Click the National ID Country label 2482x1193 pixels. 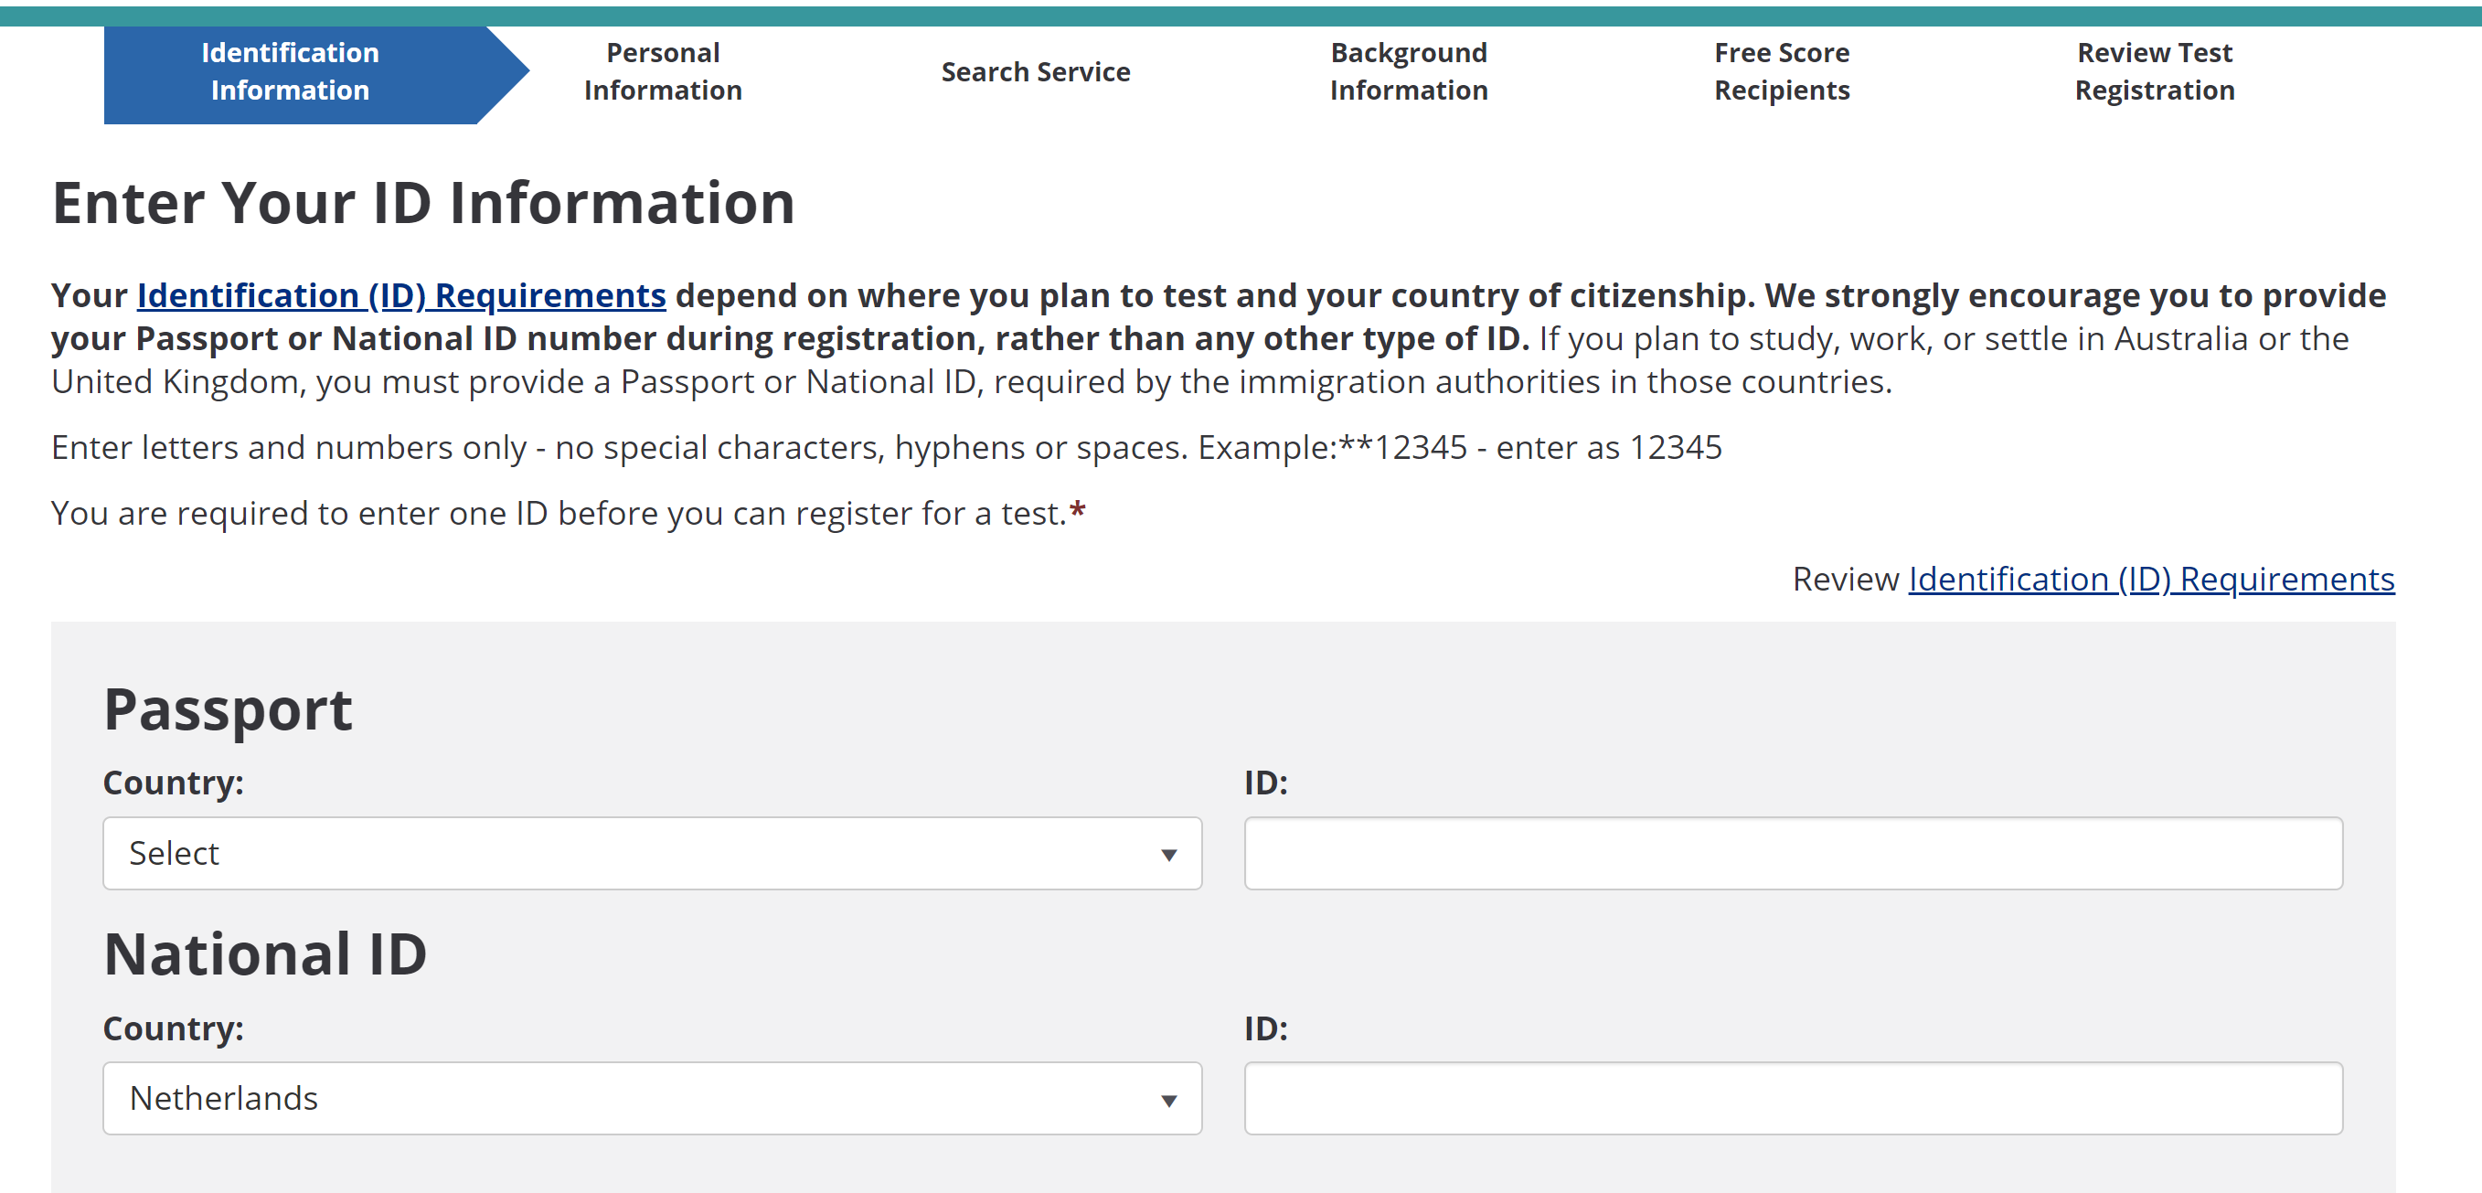[174, 1028]
